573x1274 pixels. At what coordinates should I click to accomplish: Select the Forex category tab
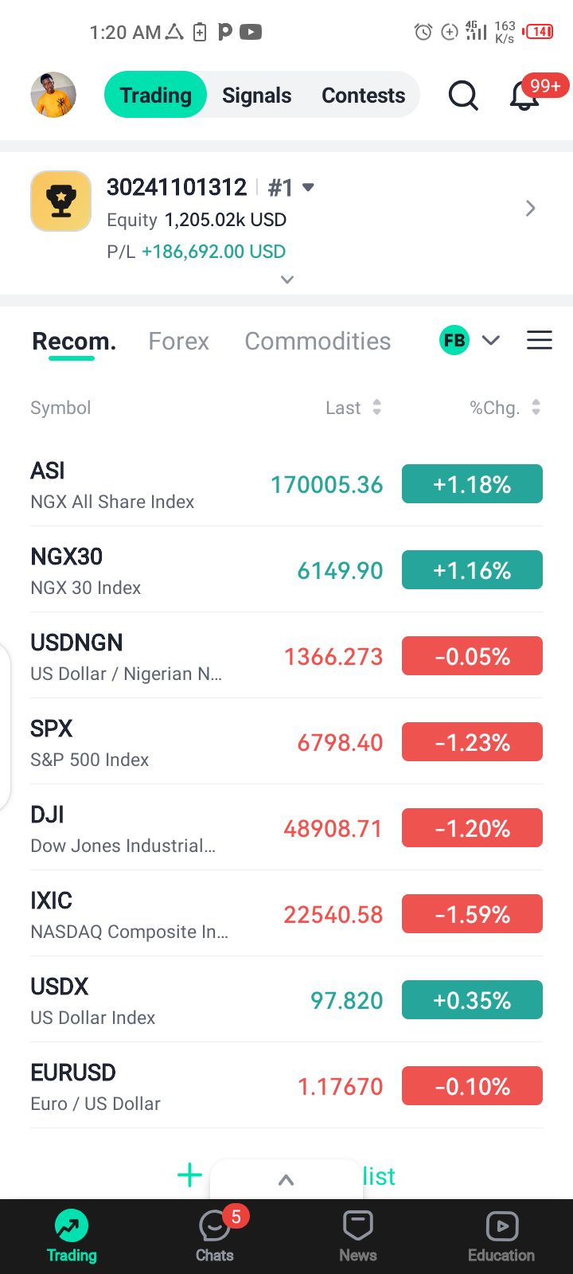(x=178, y=342)
